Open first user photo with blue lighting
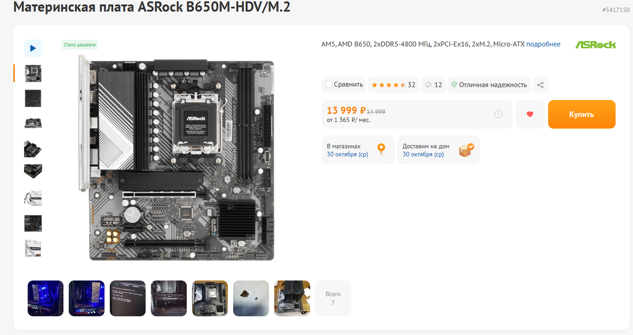The height and width of the screenshot is (335, 633). click(45, 298)
